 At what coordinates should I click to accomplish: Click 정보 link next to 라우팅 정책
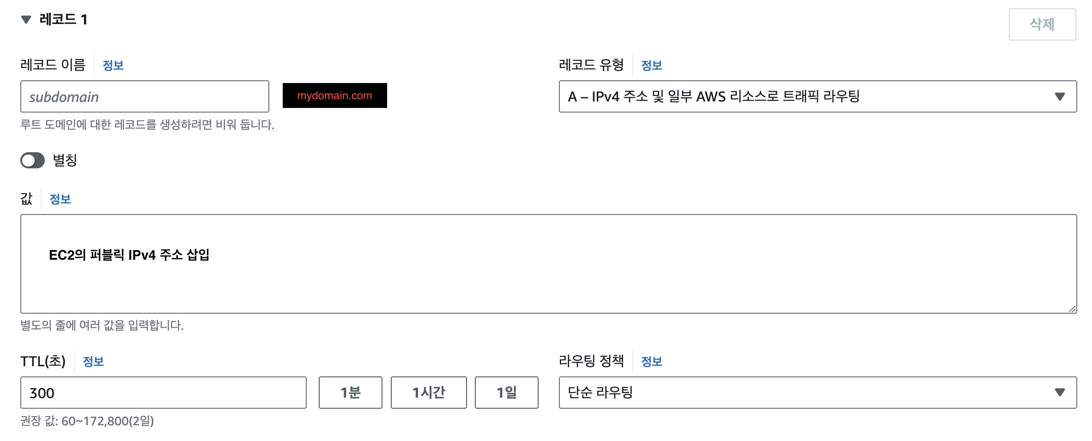[652, 362]
